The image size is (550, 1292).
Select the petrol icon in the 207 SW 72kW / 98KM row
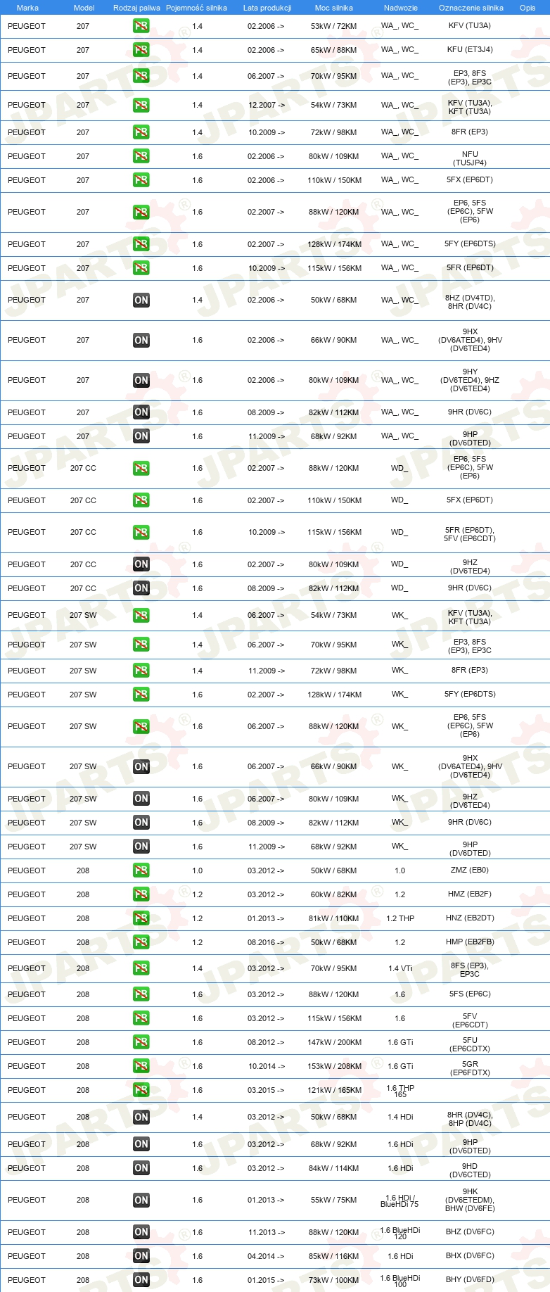[141, 671]
